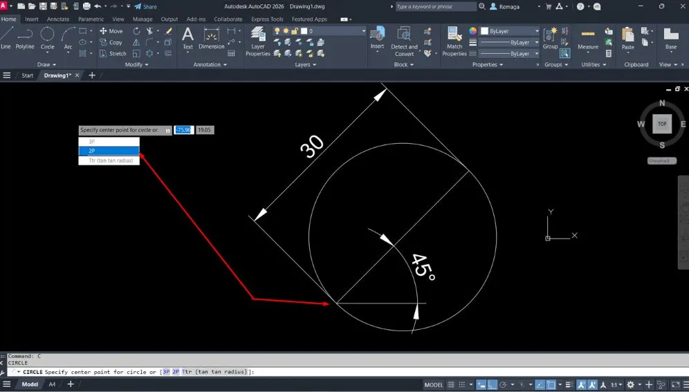Click the Trim scissors icon

click(x=150, y=31)
